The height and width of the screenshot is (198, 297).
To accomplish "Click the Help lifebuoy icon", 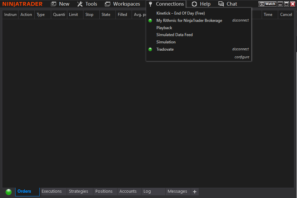I will click(x=194, y=4).
